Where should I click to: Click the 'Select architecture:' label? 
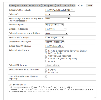[x=18, y=29]
